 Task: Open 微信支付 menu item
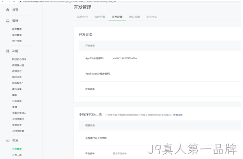[x=17, y=71]
